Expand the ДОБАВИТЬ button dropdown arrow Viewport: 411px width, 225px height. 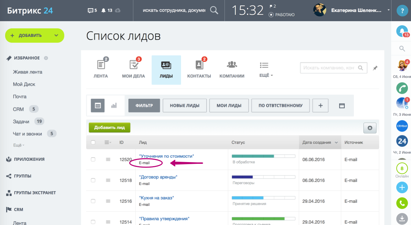pos(56,36)
